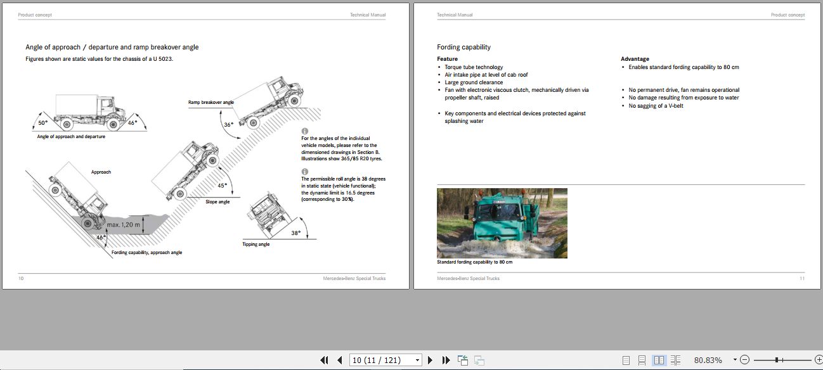Screen dimensions: 823x370
Task: Toggle two-page facing layout
Action: click(659, 360)
